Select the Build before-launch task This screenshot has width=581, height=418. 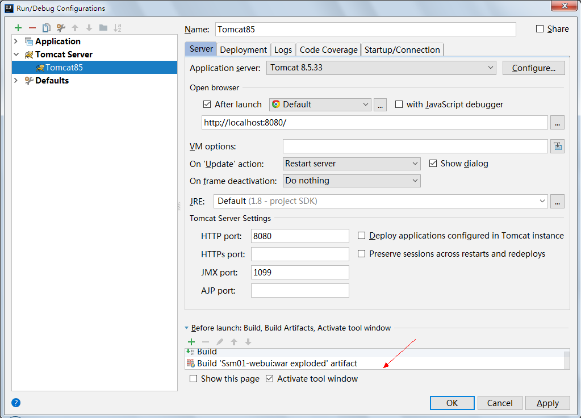(x=375, y=353)
